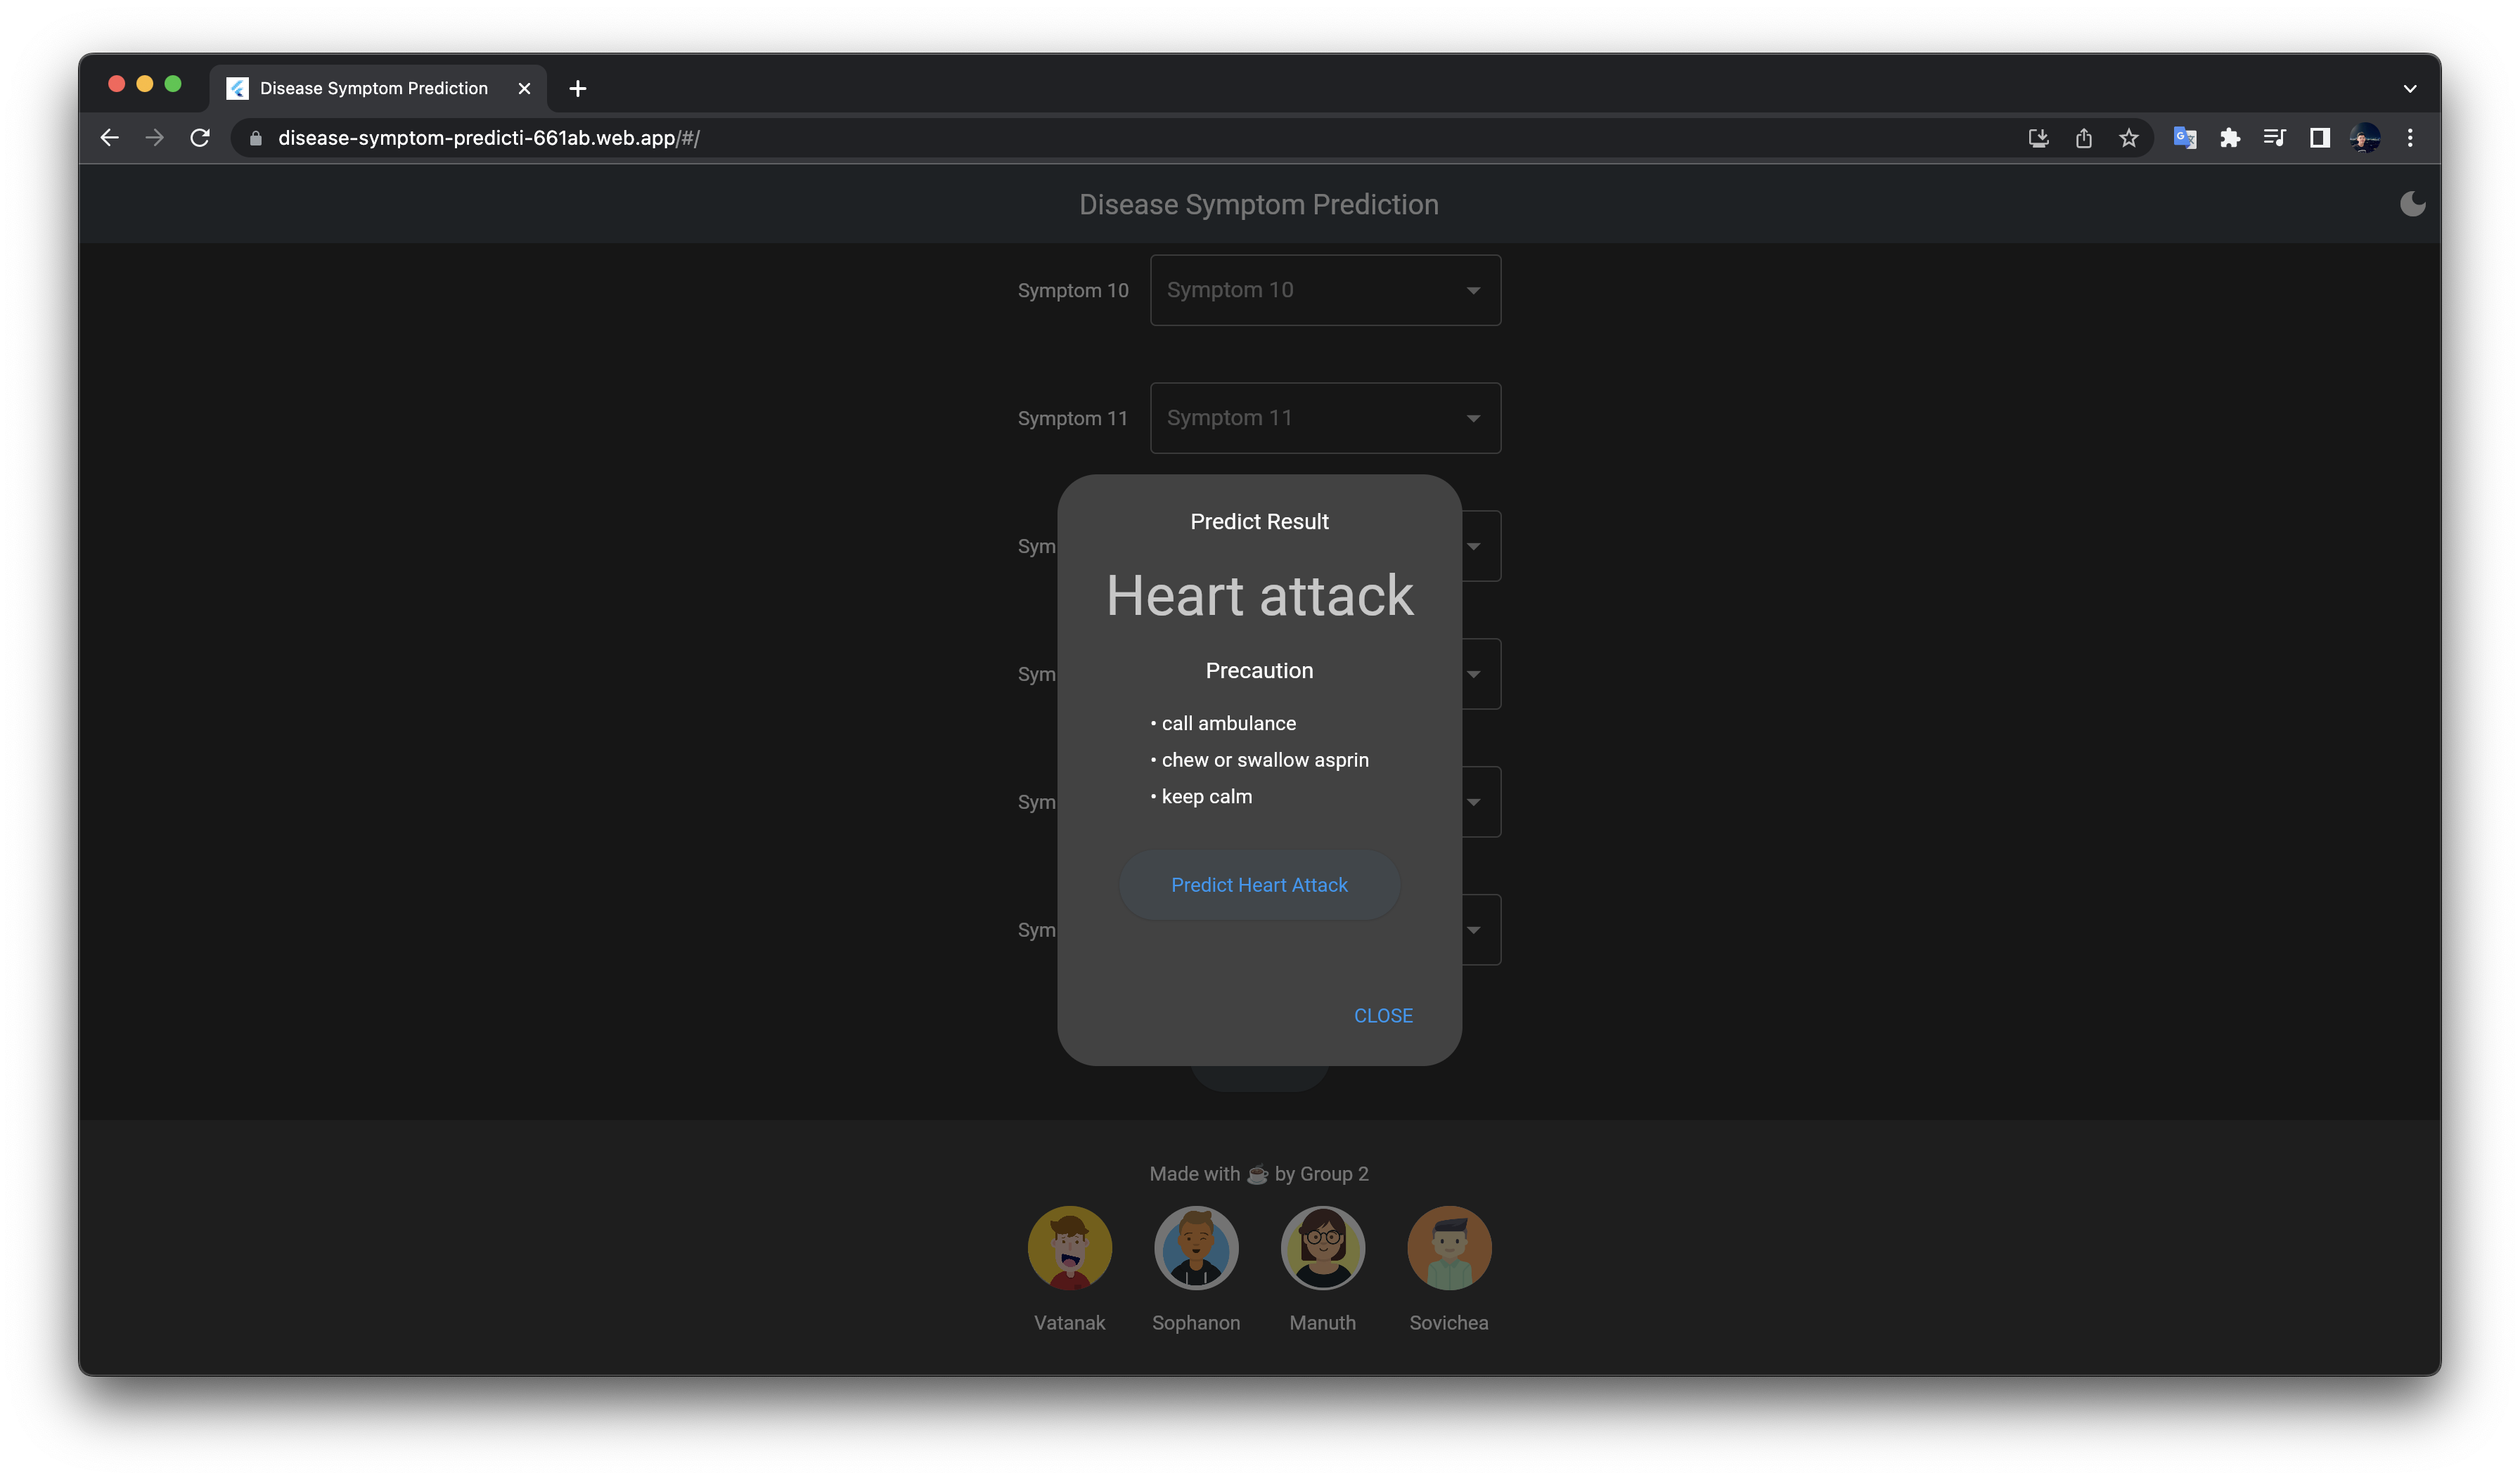Open the install app icon in address bar

click(x=2039, y=138)
